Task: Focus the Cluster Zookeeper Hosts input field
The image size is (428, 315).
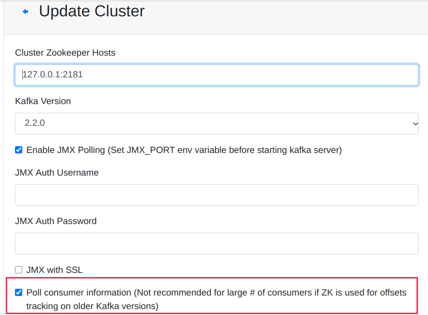Action: (216, 75)
